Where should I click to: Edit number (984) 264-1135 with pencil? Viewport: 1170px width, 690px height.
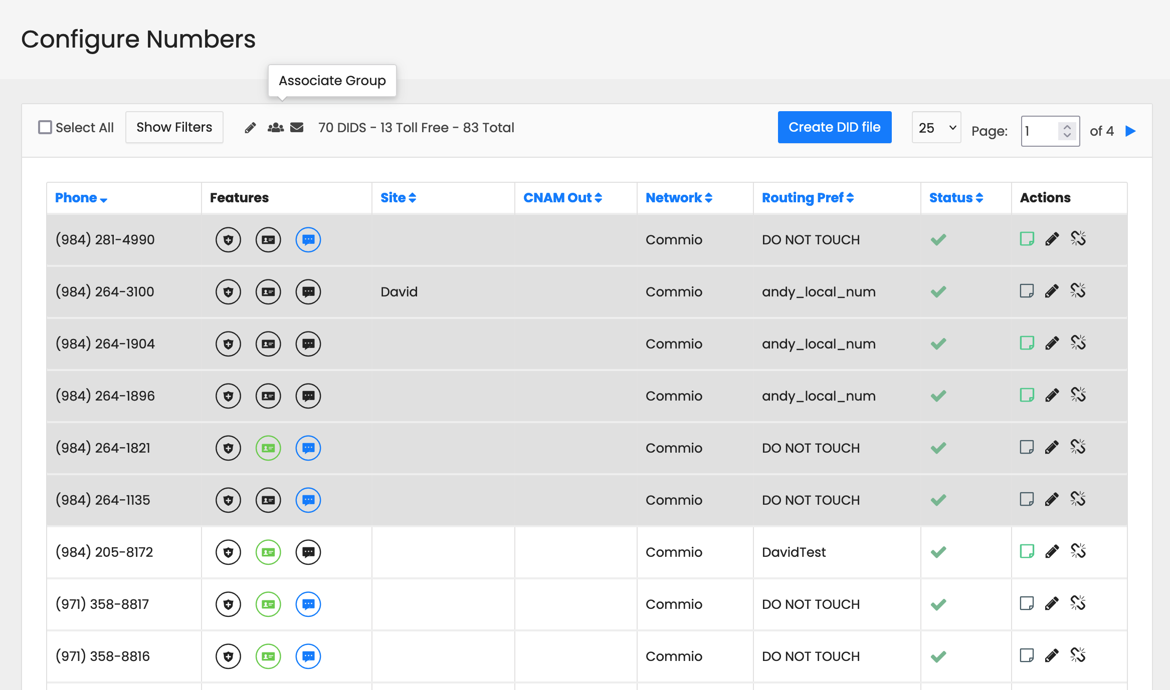click(x=1052, y=499)
